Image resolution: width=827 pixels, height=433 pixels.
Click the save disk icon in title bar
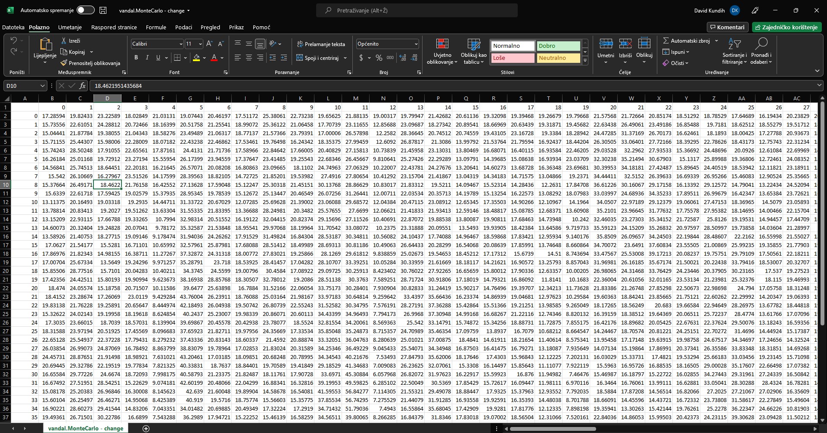coord(103,10)
